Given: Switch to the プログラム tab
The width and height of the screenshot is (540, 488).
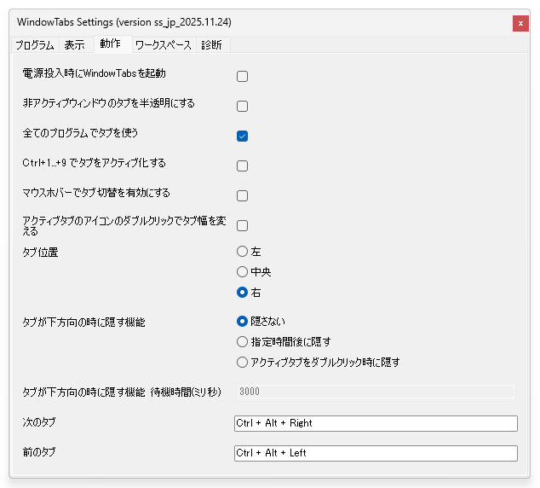Looking at the screenshot, I should click(34, 44).
